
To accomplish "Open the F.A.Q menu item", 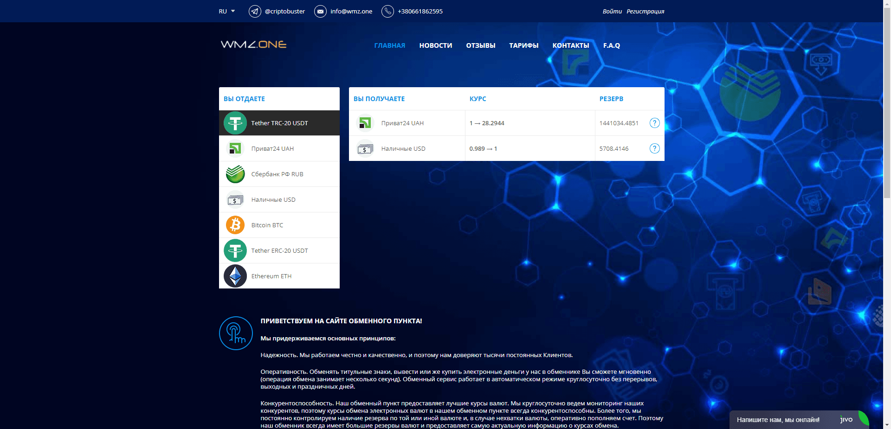I will tap(611, 45).
